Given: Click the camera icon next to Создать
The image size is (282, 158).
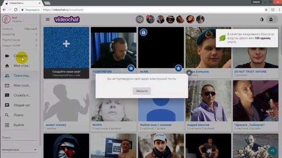Looking at the screenshot, I should 7,56.
